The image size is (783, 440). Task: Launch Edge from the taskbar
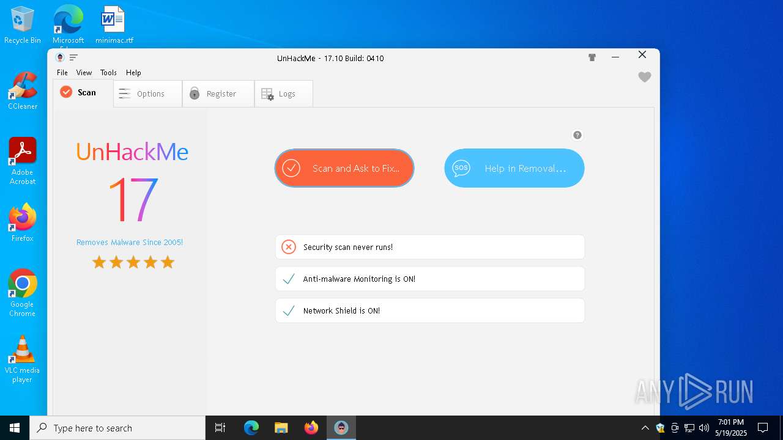[x=251, y=428]
